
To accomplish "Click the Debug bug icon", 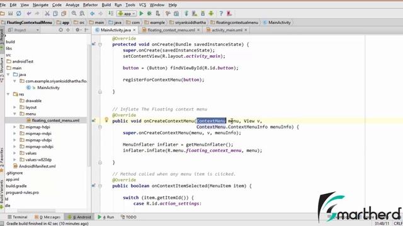I will pos(149,14).
